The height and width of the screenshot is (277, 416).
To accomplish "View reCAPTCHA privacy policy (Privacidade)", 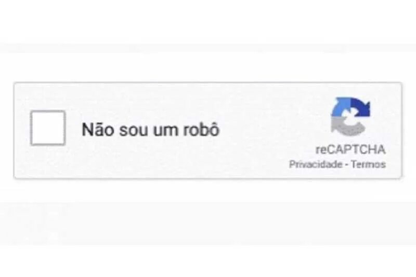I will coord(316,164).
